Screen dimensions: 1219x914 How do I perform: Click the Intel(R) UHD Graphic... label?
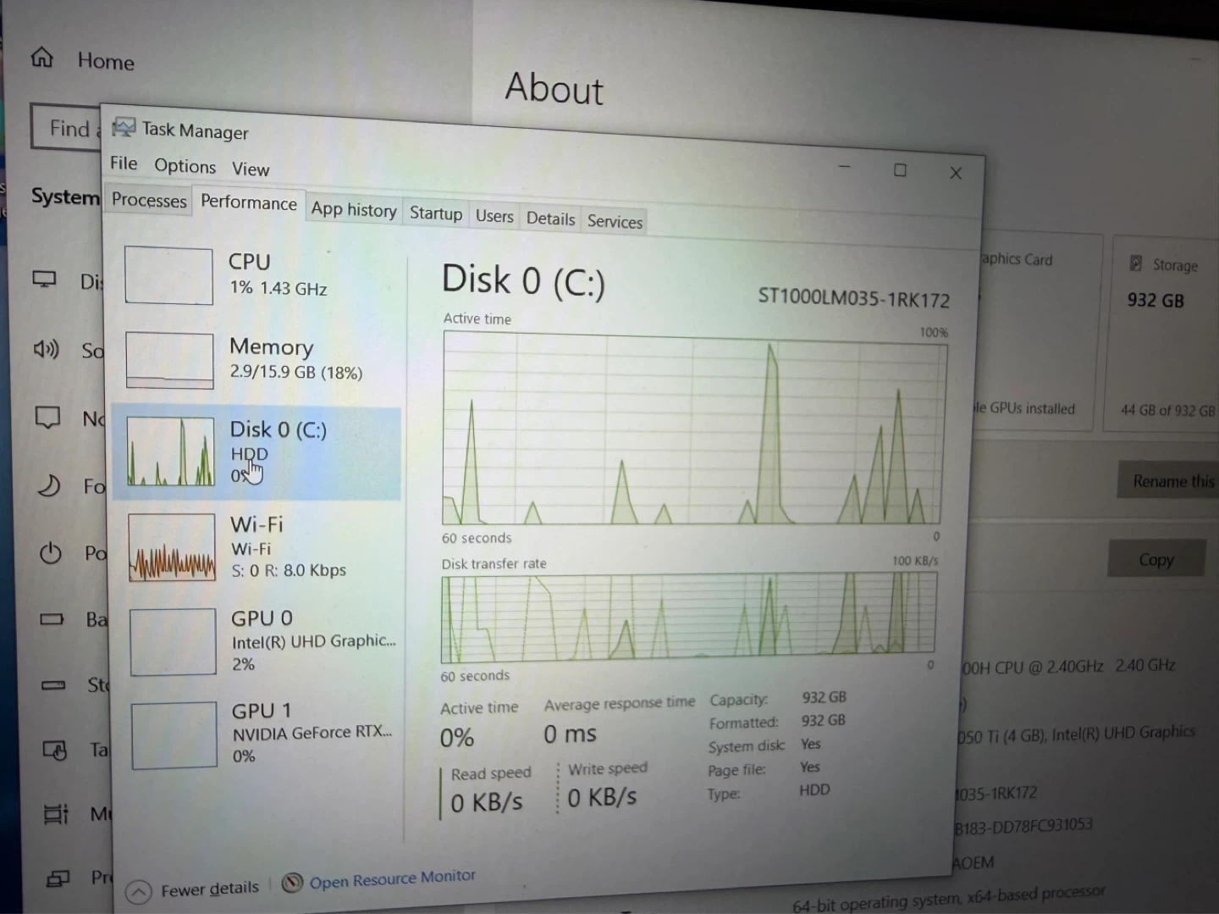313,641
